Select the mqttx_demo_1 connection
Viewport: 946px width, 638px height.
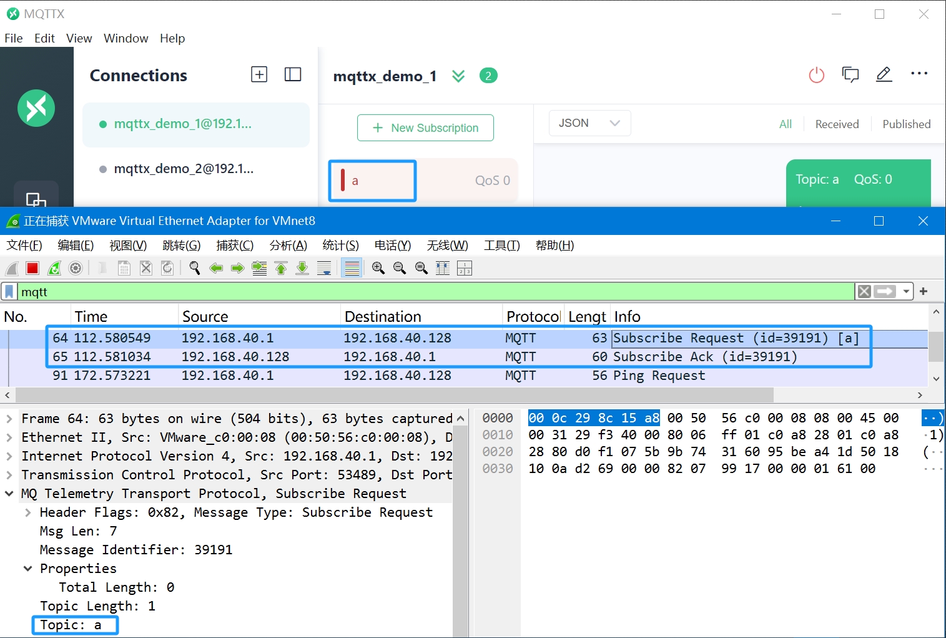point(196,124)
